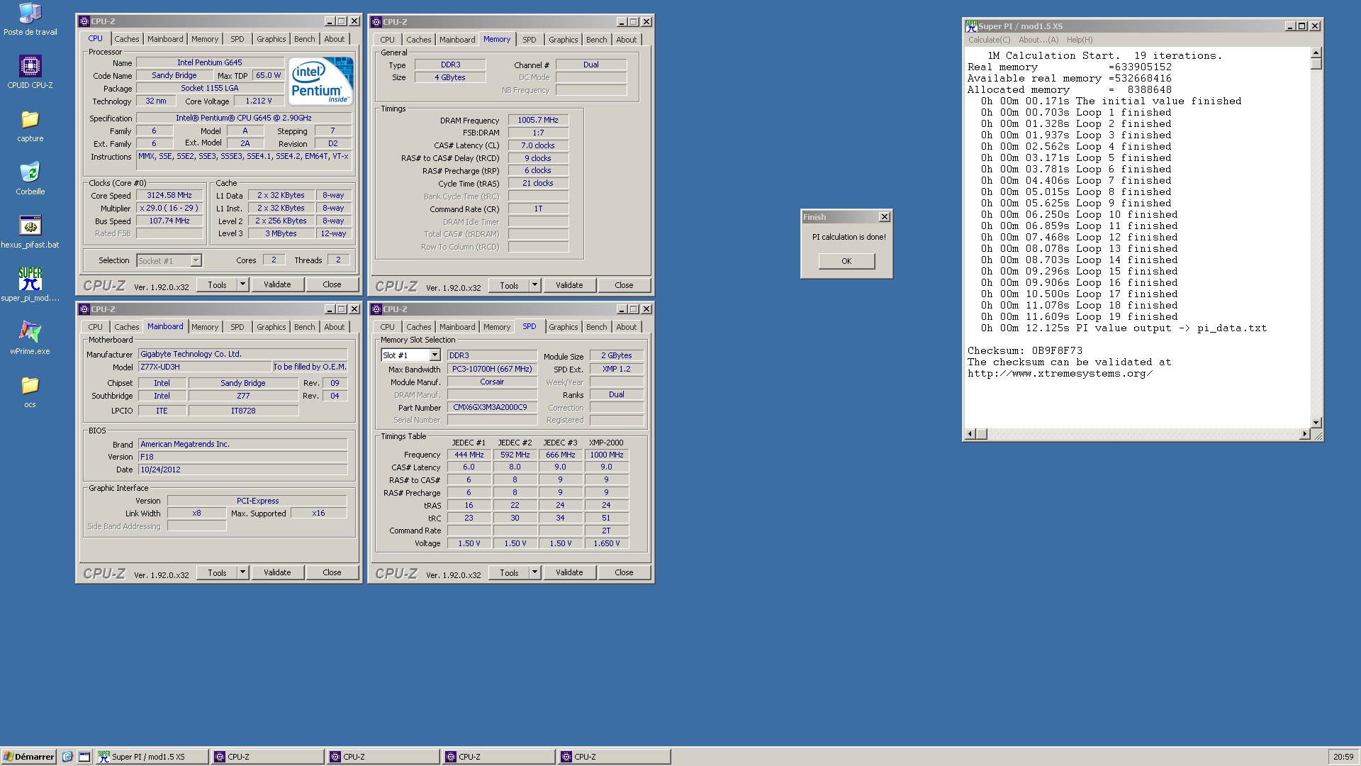Click the Finish dialog close button
Image resolution: width=1361 pixels, height=766 pixels.
tap(884, 217)
